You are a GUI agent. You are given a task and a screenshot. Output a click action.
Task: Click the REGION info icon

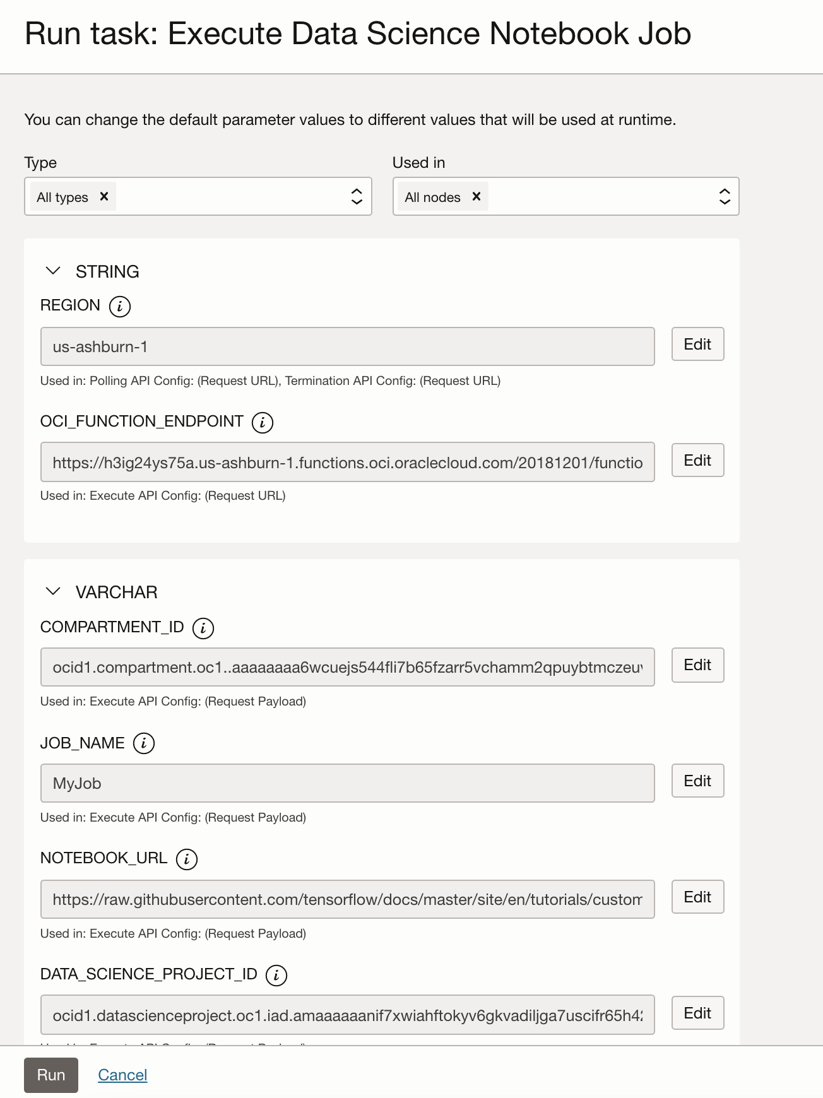point(120,307)
